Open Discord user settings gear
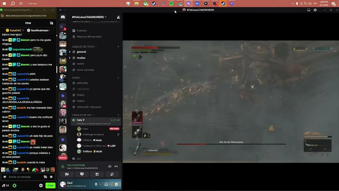Image resolution: width=339 pixels, height=191 pixels. (116, 184)
